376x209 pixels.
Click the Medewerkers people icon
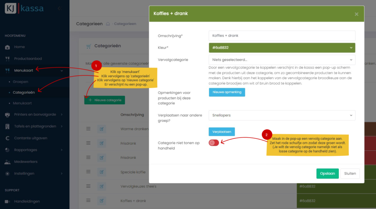pos(7,162)
